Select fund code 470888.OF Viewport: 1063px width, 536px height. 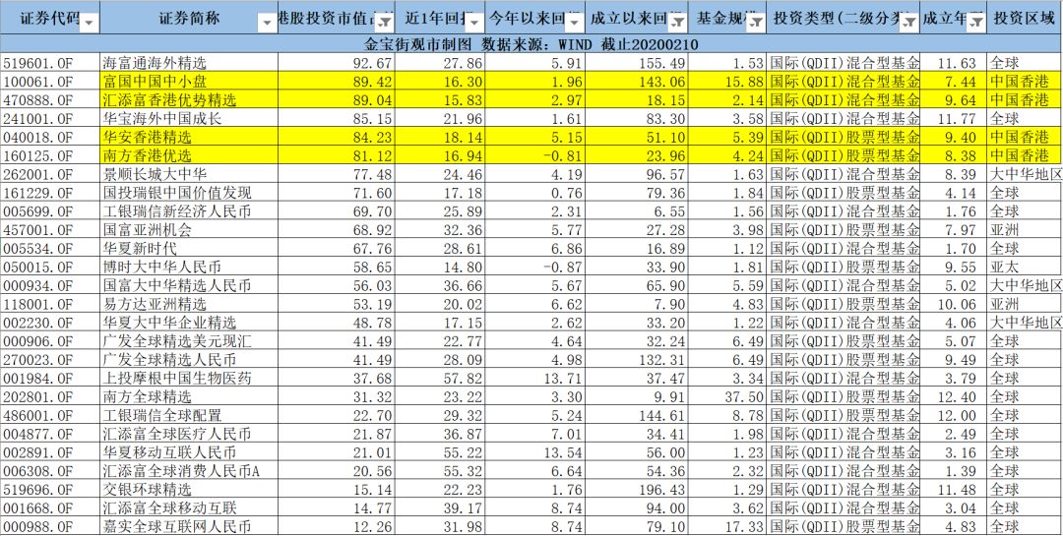point(49,99)
